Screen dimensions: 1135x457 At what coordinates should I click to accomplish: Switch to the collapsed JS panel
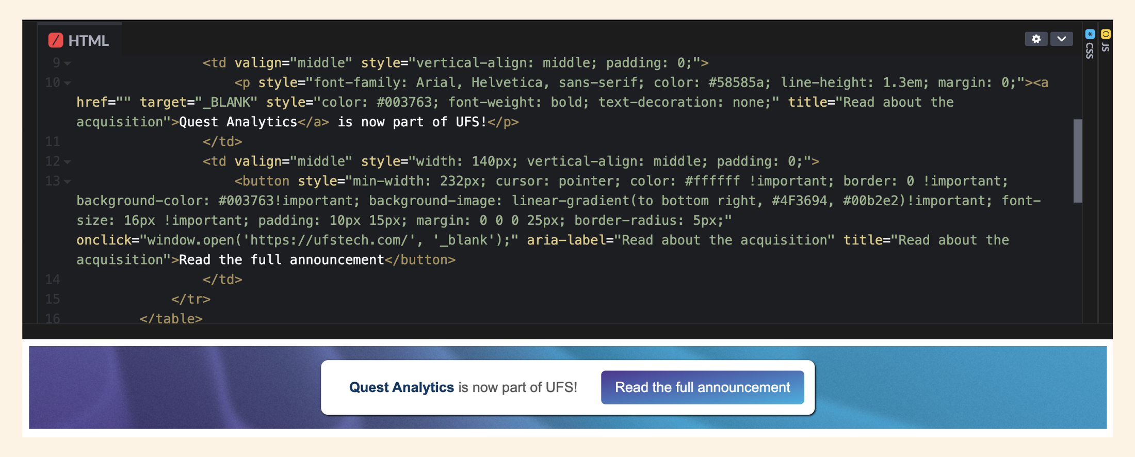pos(1106,47)
